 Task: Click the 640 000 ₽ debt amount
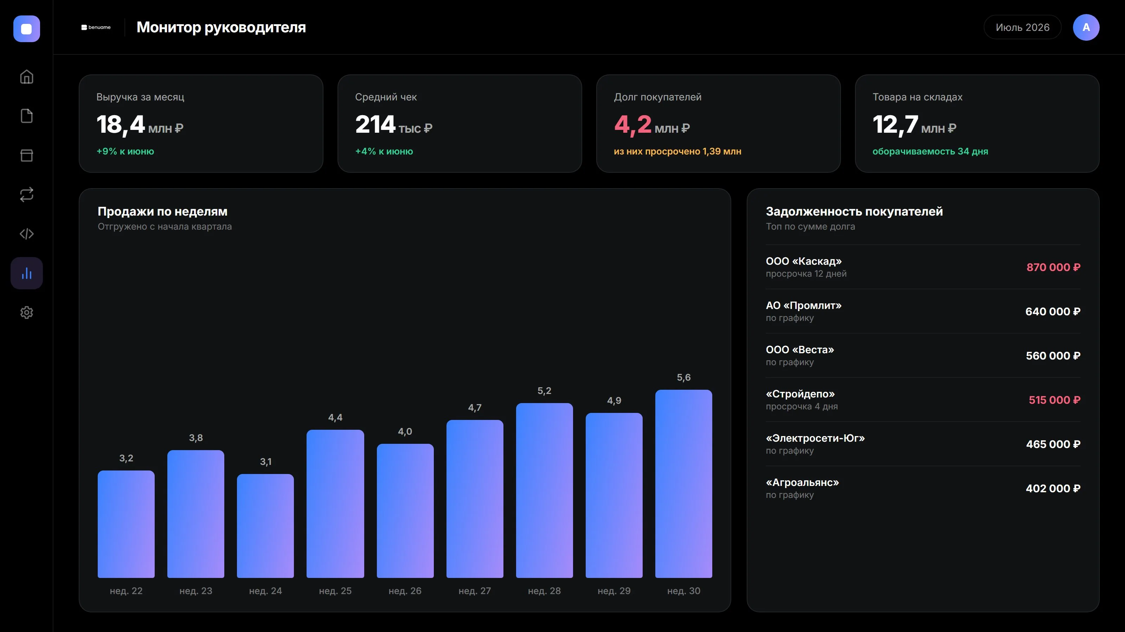pyautogui.click(x=1053, y=311)
